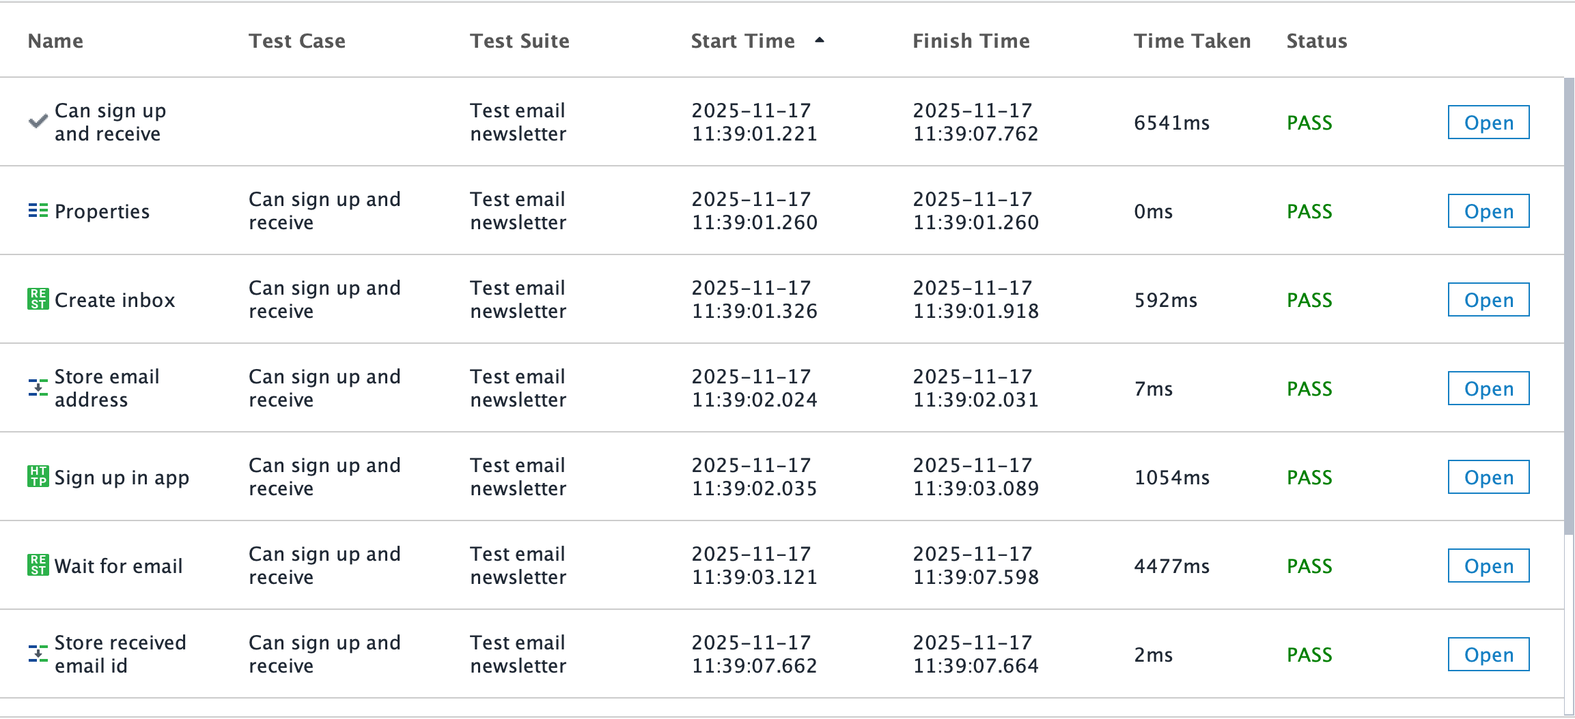
Task: Sort by the Test Suite column header
Action: pos(520,41)
